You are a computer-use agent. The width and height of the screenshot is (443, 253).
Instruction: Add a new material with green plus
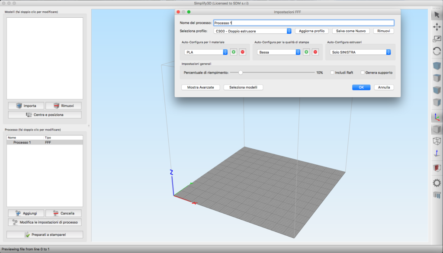pyautogui.click(x=234, y=52)
